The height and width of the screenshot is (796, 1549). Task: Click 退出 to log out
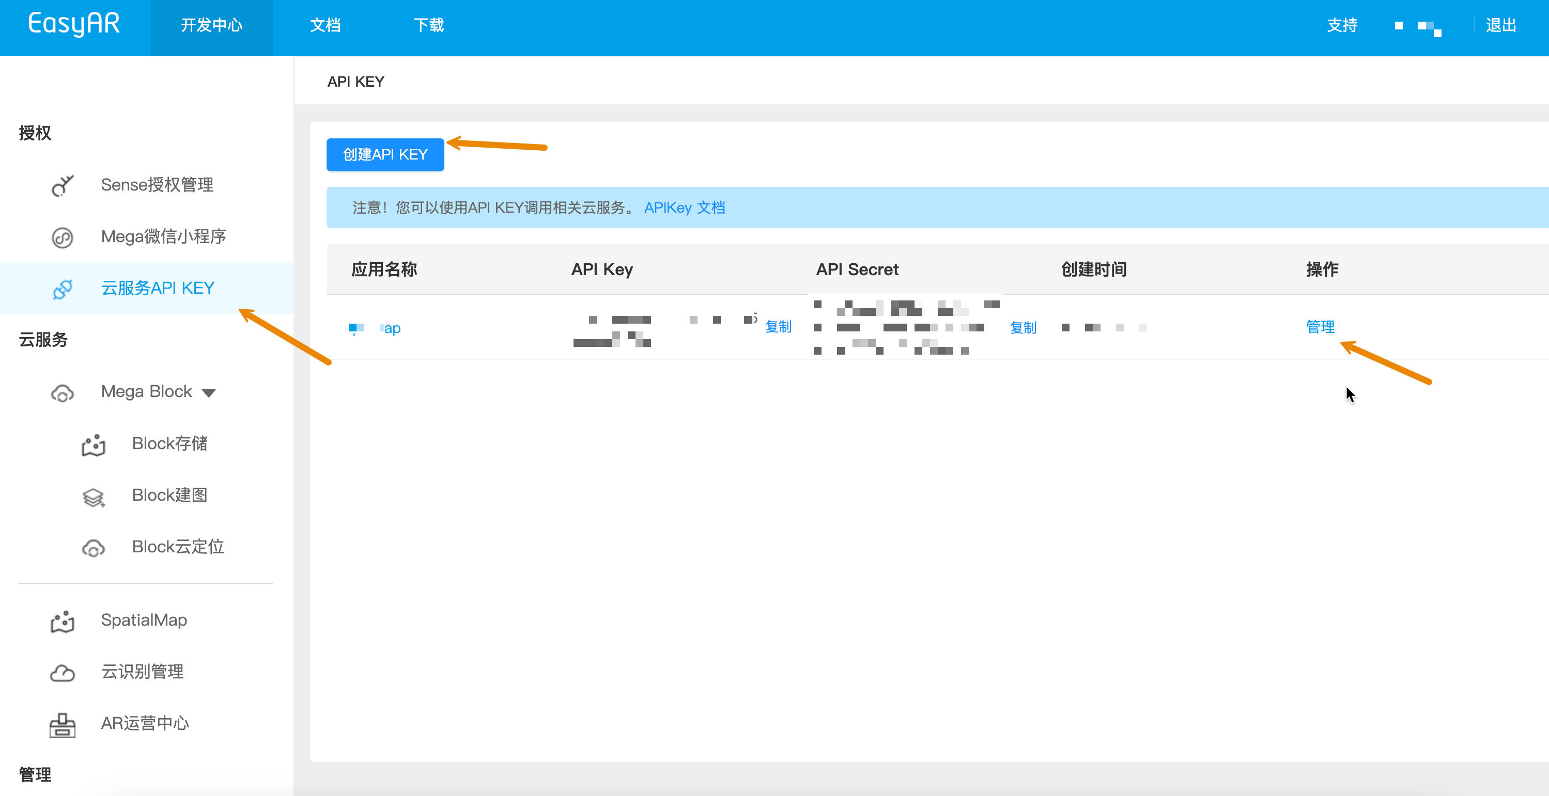[x=1501, y=25]
